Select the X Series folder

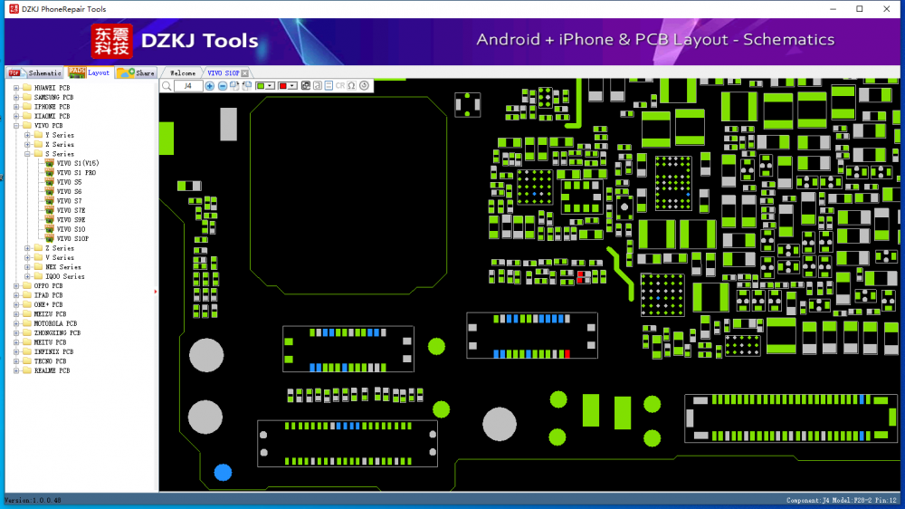(x=60, y=144)
